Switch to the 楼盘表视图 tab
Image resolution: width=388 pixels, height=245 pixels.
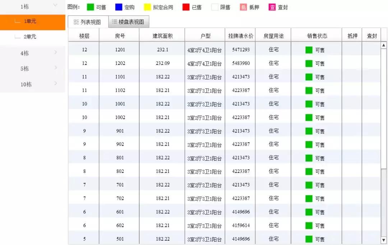click(131, 22)
